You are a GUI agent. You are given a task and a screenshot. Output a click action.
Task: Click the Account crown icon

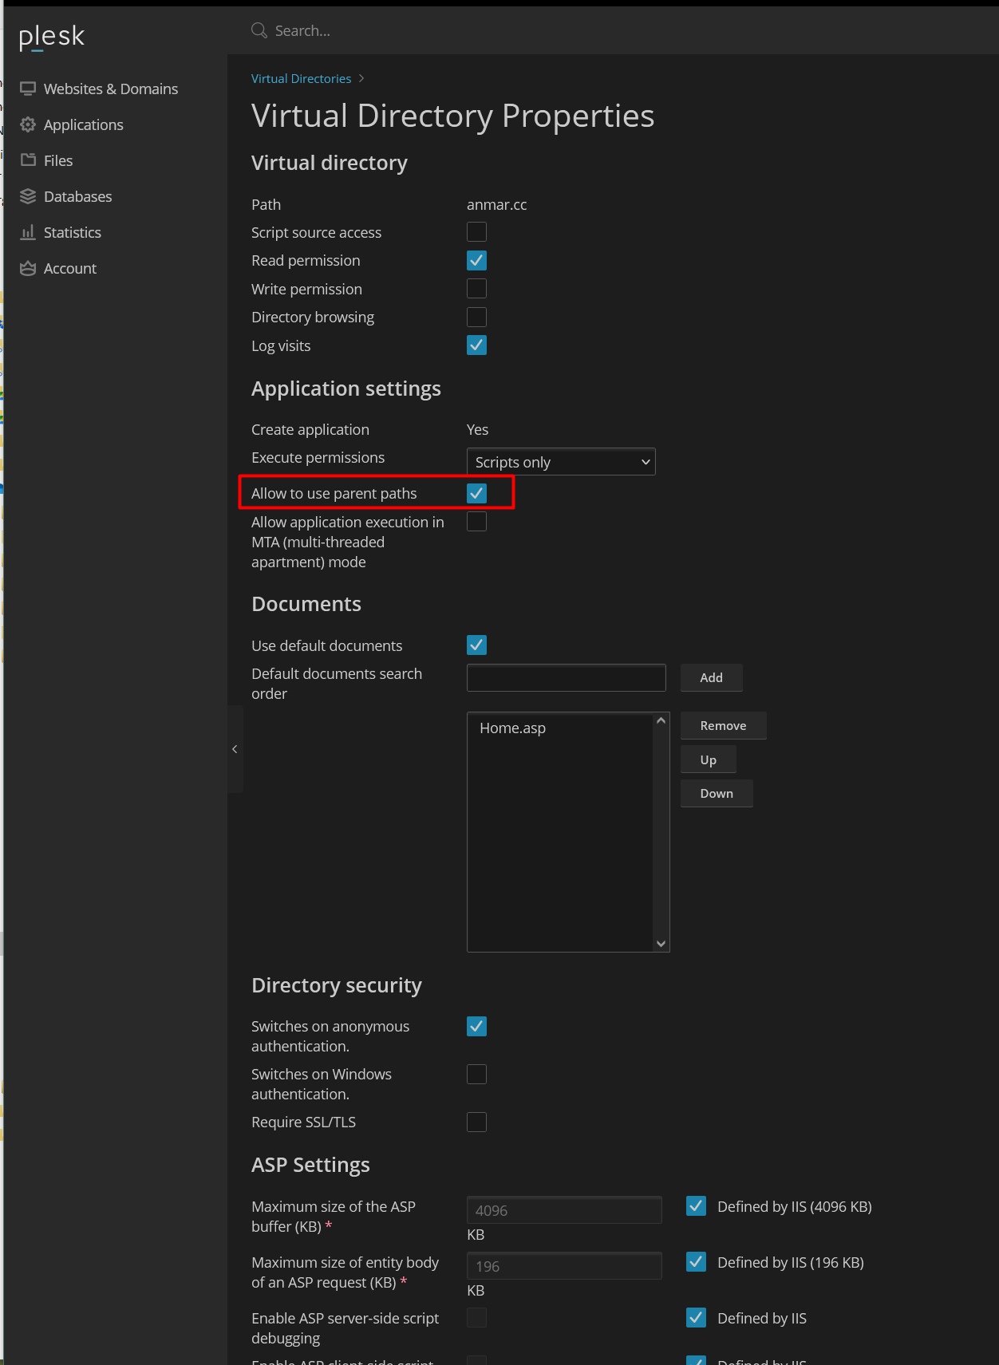click(x=28, y=268)
